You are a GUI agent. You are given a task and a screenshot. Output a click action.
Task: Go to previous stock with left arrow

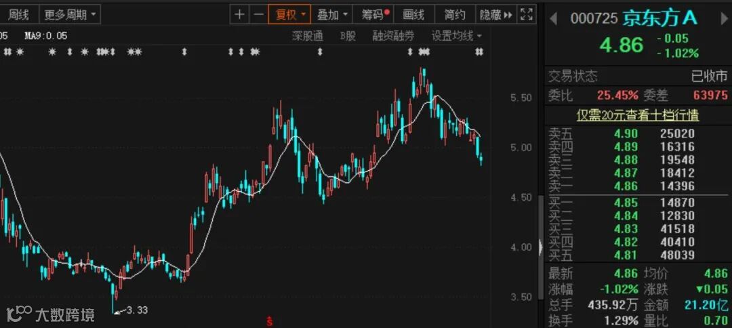click(553, 19)
